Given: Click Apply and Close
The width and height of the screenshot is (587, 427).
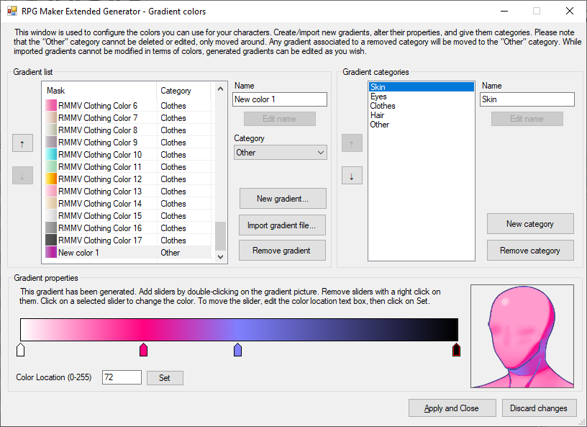Looking at the screenshot, I should tap(452, 408).
